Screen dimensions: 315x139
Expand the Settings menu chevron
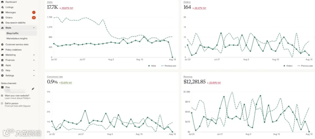pyautogui.click(x=34, y=76)
